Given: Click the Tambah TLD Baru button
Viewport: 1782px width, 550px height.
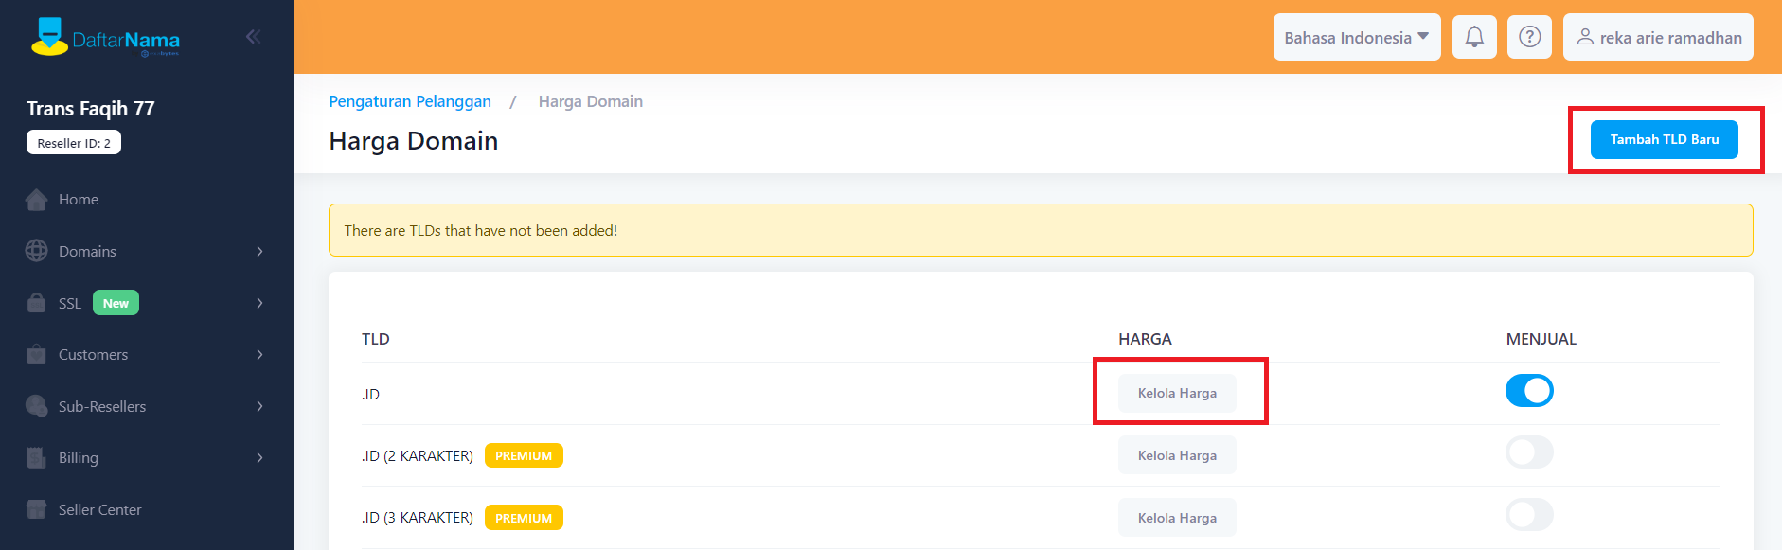Looking at the screenshot, I should click(x=1665, y=139).
